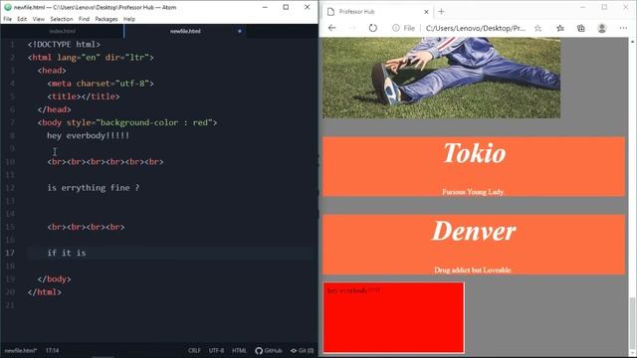Screen dimensions: 637x358
Task: Open the Favorites list icon in browser
Action: (x=560, y=28)
